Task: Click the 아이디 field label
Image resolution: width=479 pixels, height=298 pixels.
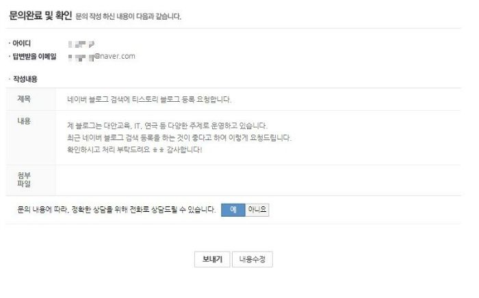Action: (21, 44)
